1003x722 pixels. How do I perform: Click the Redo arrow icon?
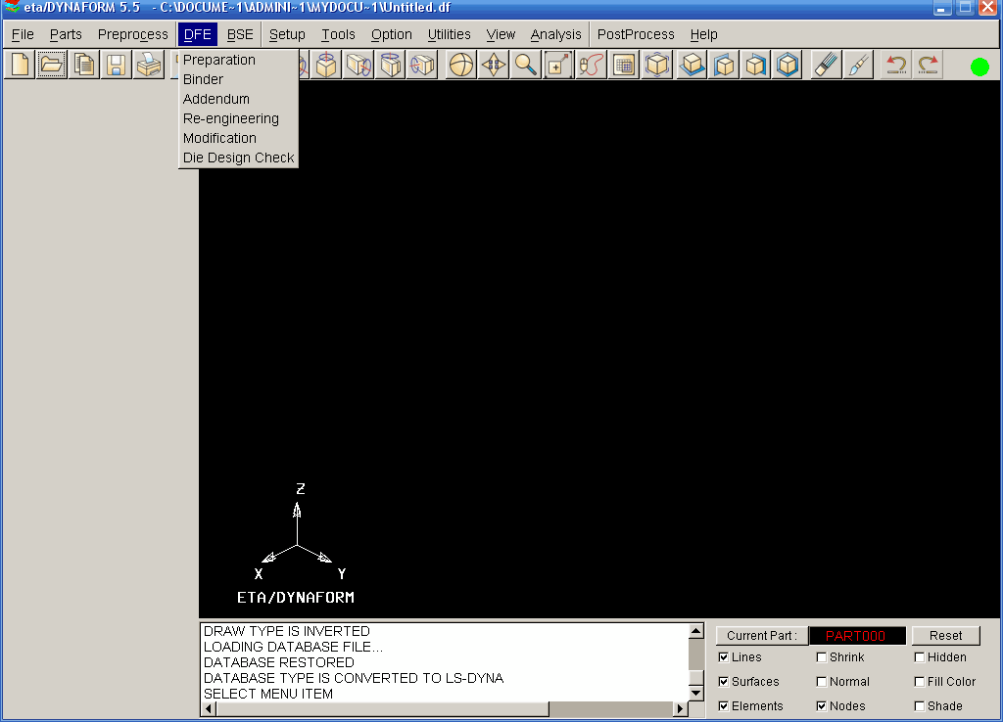click(x=928, y=65)
